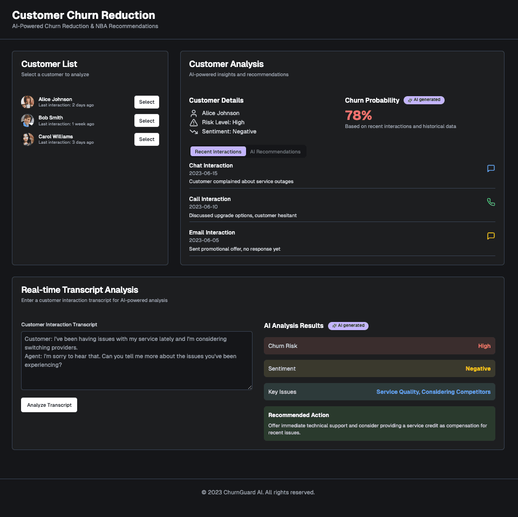This screenshot has width=518, height=517.
Task: Click the warning triangle icon by Risk Level
Action: (x=194, y=123)
